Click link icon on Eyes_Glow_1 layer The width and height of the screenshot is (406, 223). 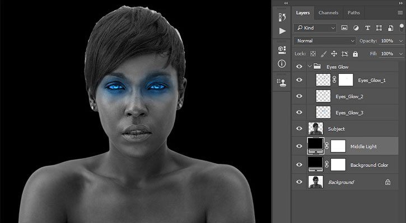pos(334,80)
